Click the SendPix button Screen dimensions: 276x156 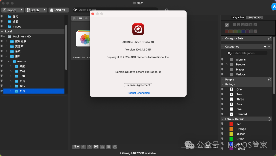[x=59, y=10]
